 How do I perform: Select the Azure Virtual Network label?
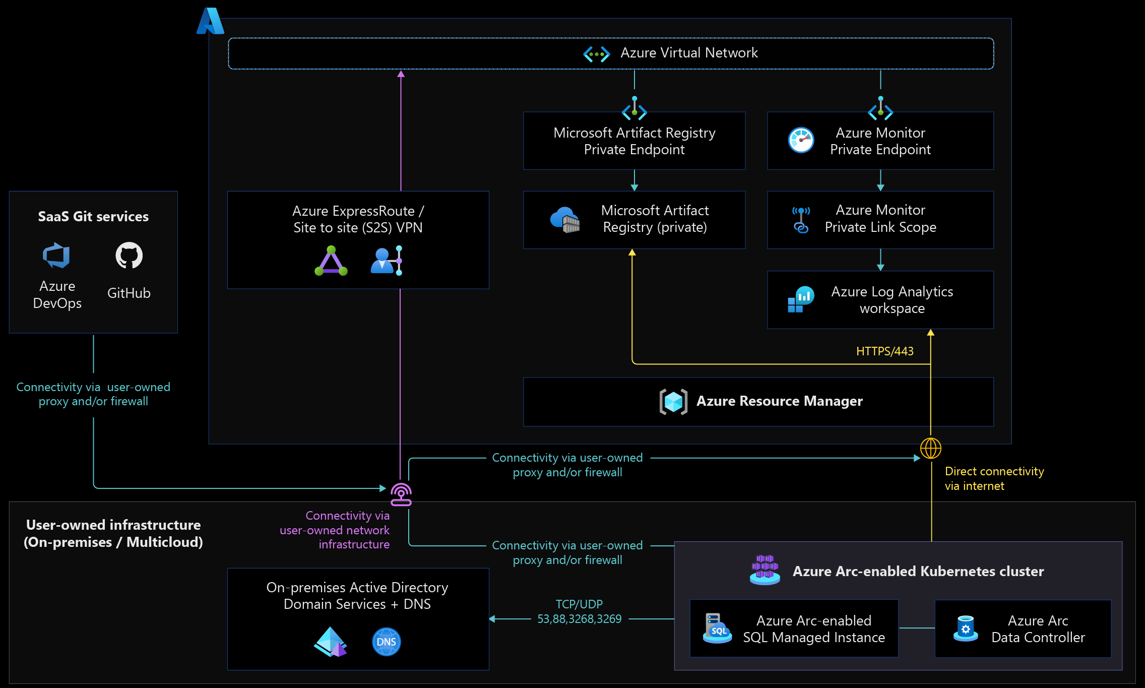[689, 53]
